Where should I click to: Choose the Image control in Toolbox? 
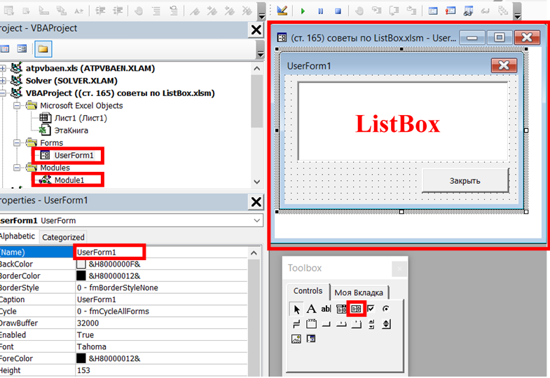[296, 339]
